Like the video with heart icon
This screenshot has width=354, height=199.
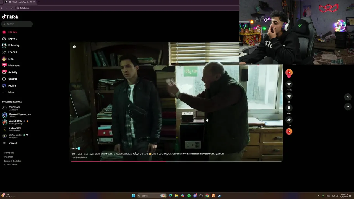click(289, 84)
